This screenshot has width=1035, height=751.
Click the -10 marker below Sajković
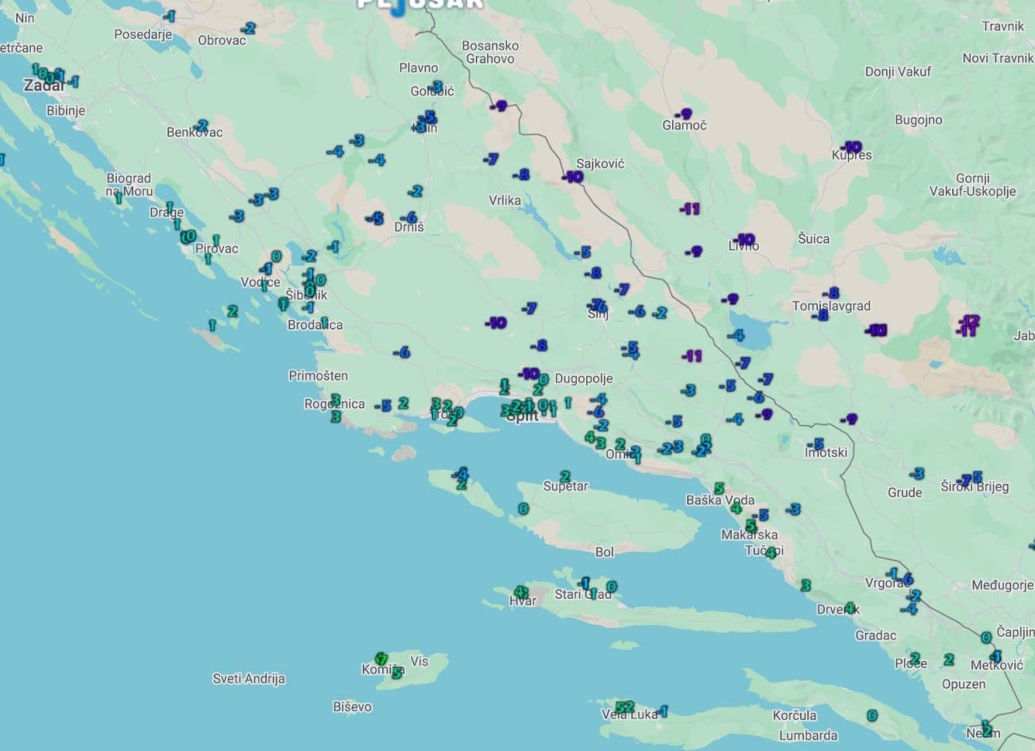click(572, 177)
